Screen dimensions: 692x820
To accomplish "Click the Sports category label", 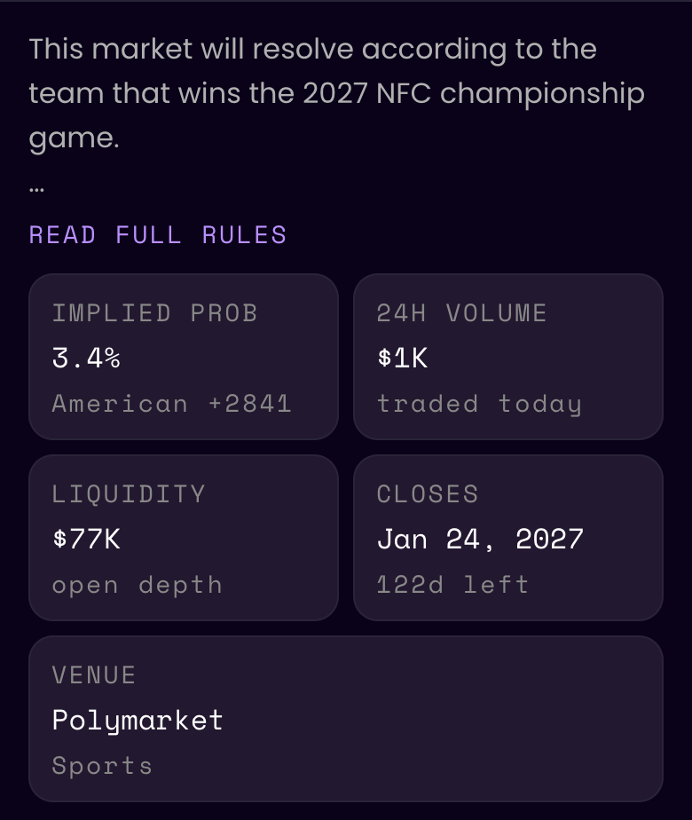I will [x=102, y=766].
